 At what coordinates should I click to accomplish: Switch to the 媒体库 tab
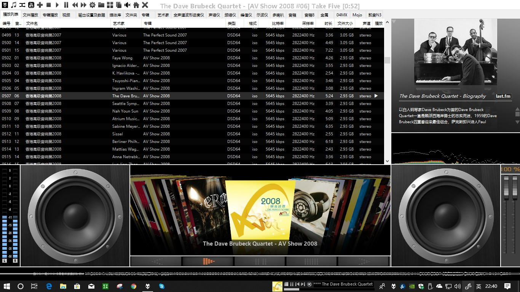115,15
